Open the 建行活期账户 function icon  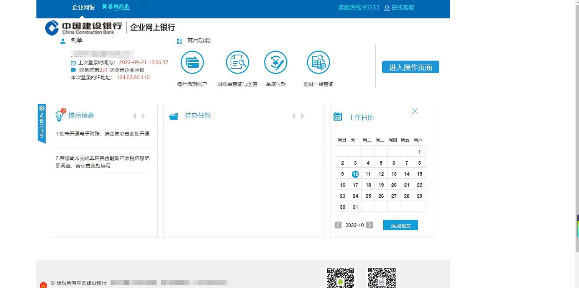pyautogui.click(x=192, y=62)
